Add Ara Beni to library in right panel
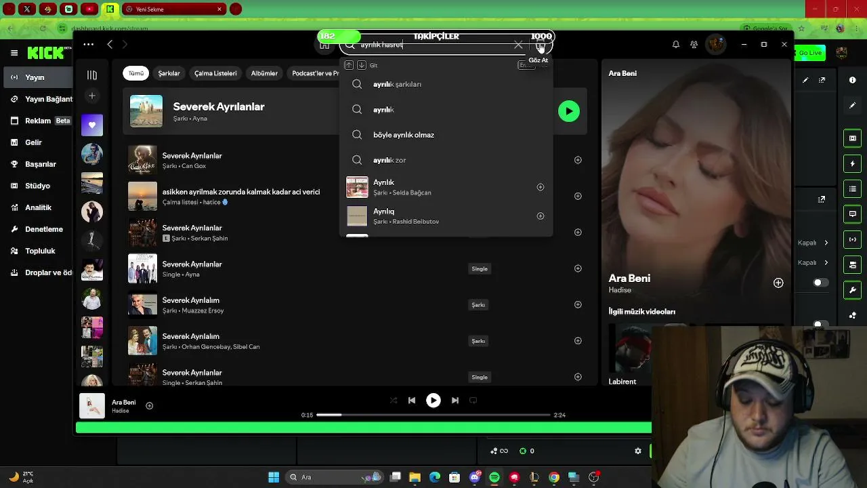Viewport: 867px width, 488px height. 778,283
